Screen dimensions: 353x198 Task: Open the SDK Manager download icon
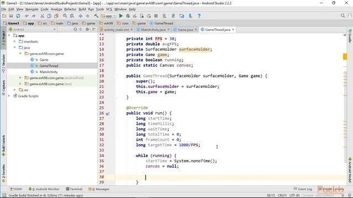(190, 16)
